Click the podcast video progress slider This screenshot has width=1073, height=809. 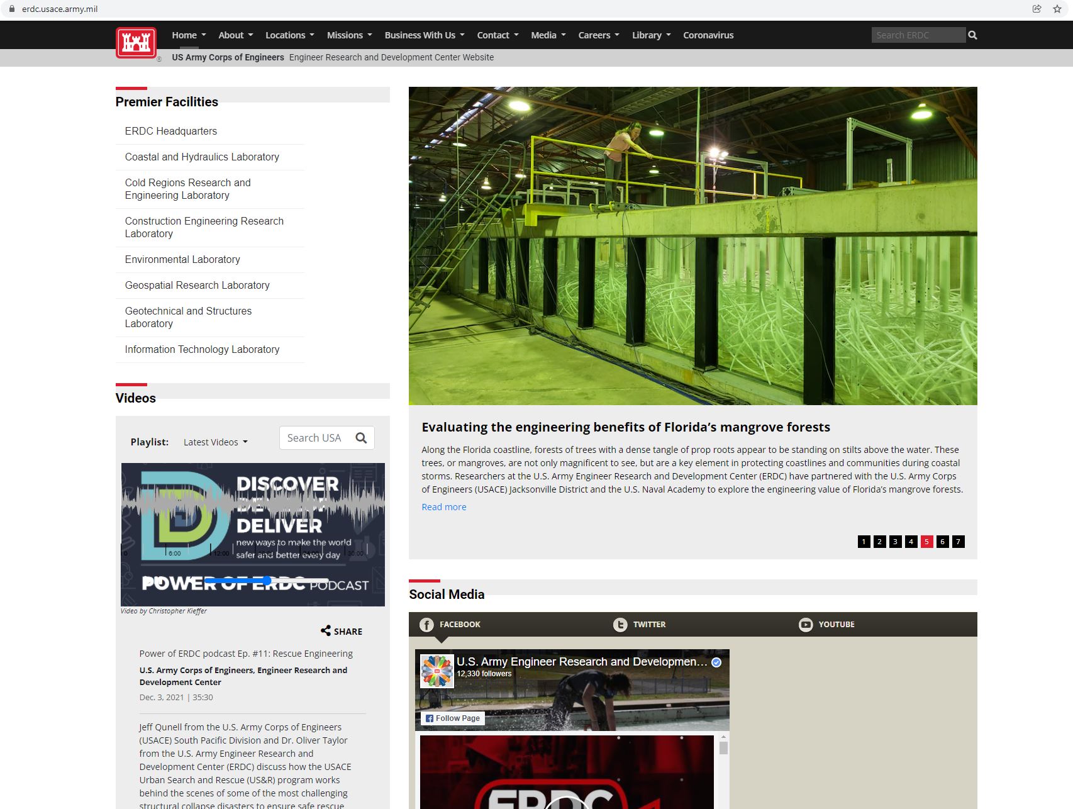point(267,581)
